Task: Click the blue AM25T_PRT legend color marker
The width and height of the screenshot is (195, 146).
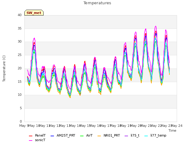Action: 52,136
